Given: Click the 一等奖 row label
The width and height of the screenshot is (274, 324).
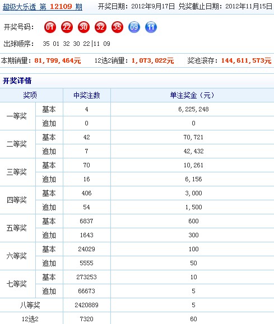Looking at the screenshot, I should [17, 116].
